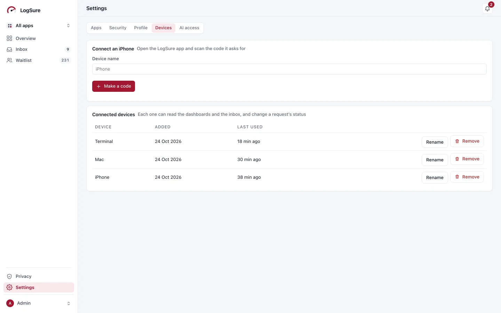Click the DEVICE column header
The width and height of the screenshot is (501, 313).
pos(103,127)
